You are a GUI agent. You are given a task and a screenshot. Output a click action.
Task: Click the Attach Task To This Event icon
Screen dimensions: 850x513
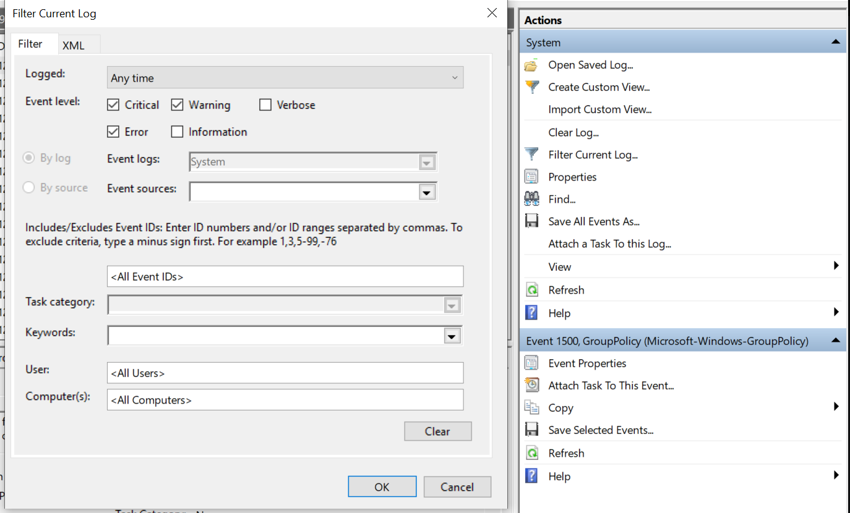[532, 385]
